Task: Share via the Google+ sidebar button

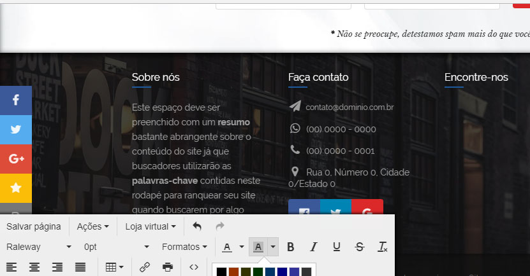Action: tap(16, 159)
